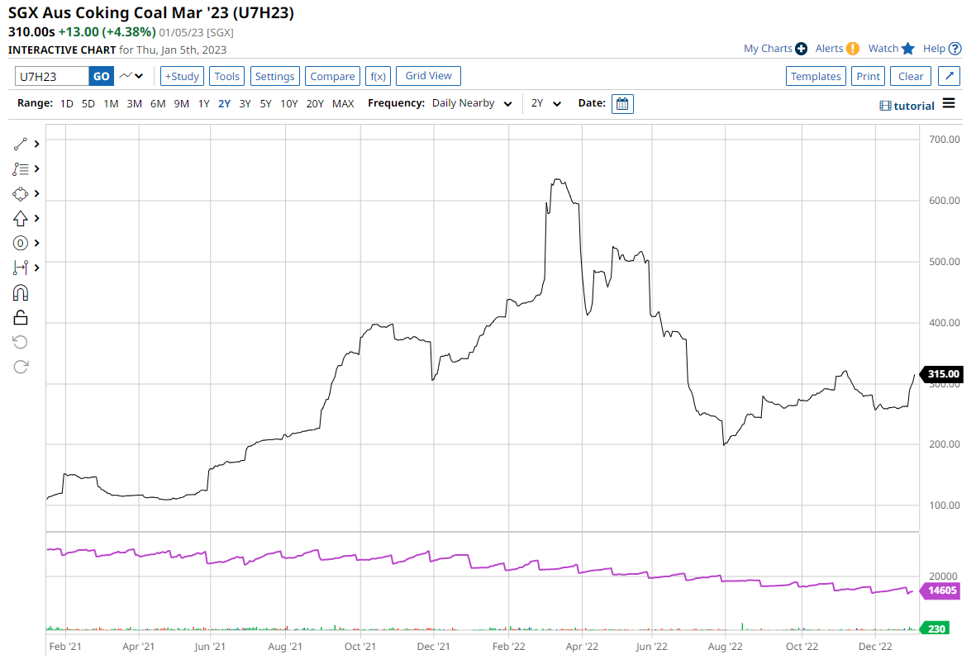
Task: Select the up arrow shape tool
Action: (x=21, y=218)
